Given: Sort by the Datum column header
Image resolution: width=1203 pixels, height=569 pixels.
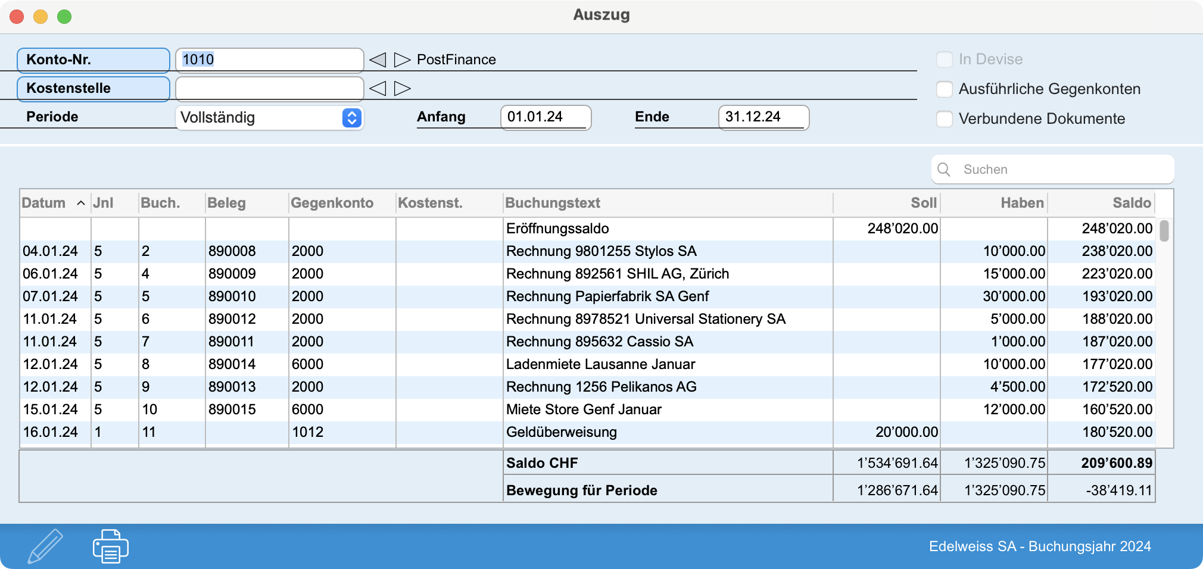Looking at the screenshot, I should tap(55, 203).
